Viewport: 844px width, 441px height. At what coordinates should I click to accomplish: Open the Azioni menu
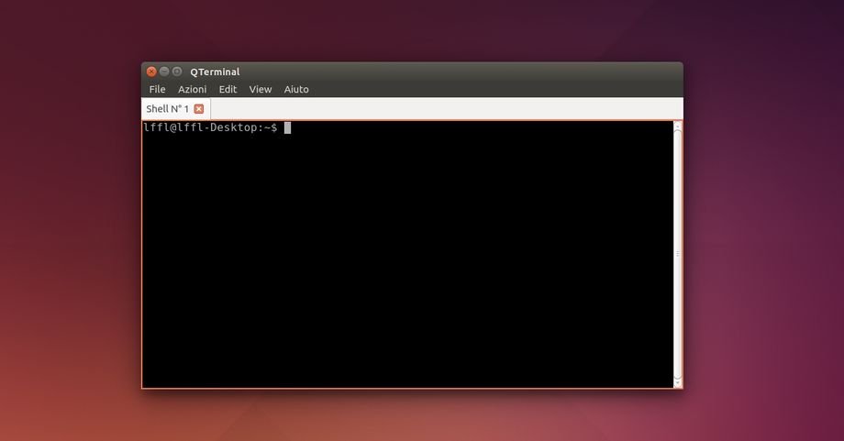192,89
